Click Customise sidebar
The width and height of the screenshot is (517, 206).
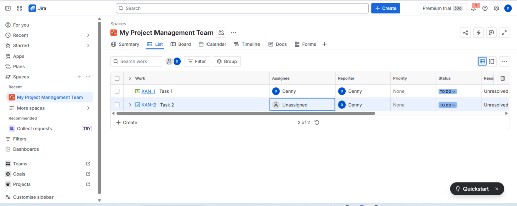[x=29, y=197]
